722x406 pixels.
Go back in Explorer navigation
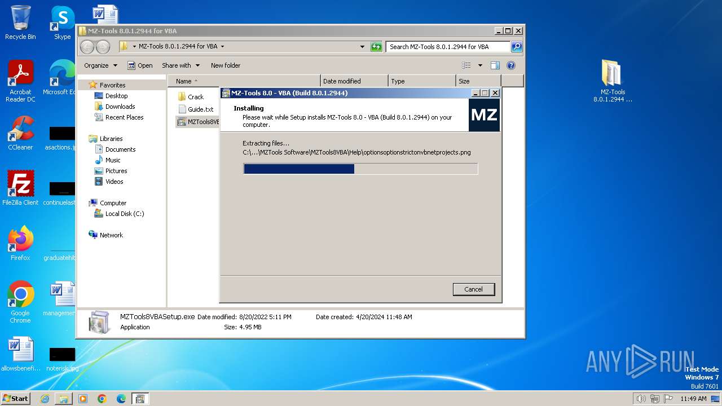[87, 47]
